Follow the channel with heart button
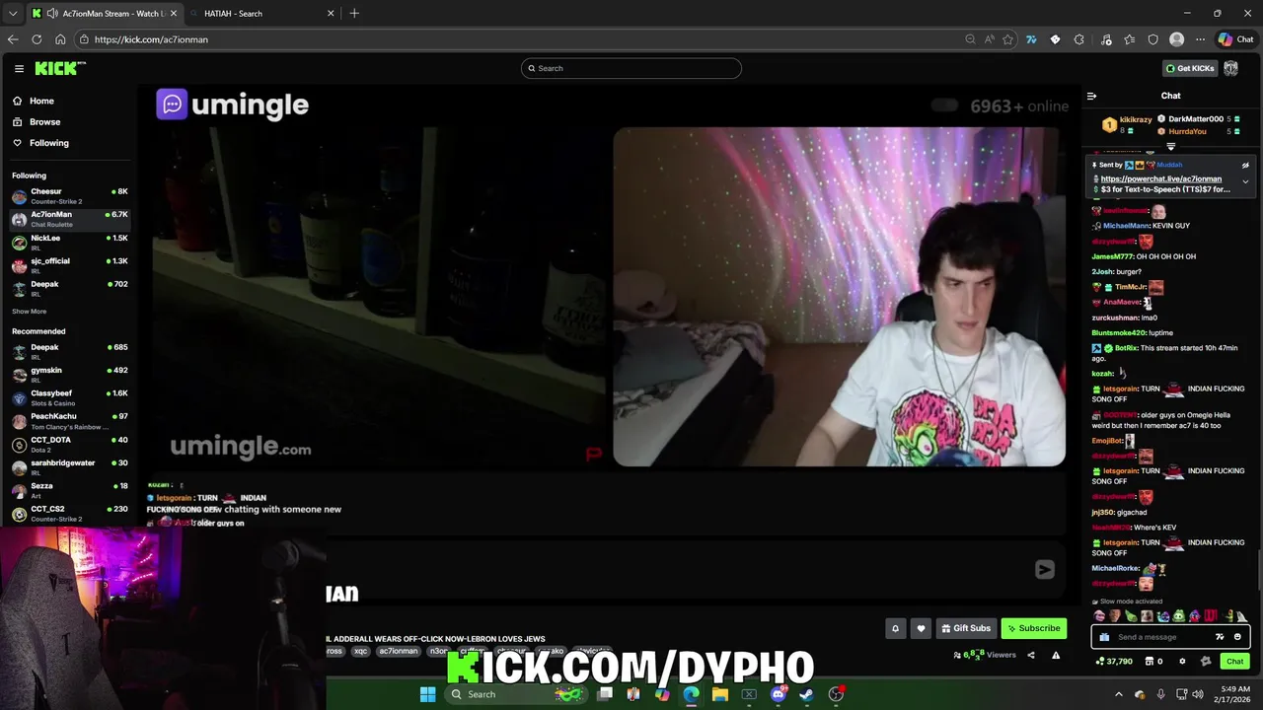This screenshot has width=1263, height=710. pos(921,628)
